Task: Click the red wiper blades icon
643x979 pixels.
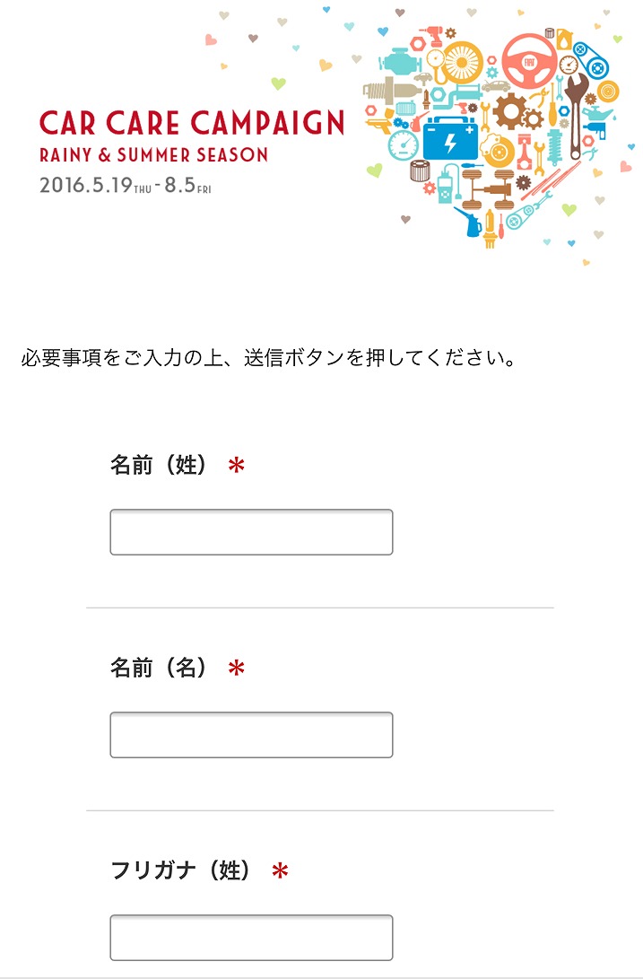Action: point(552,181)
